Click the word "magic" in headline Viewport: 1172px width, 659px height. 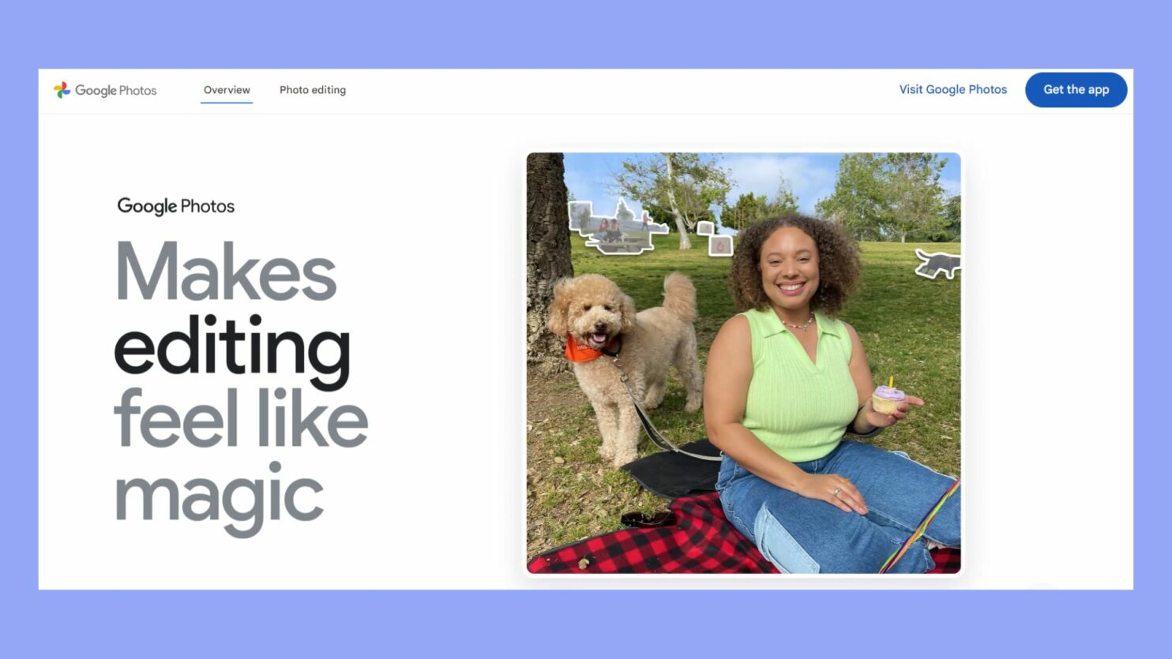(x=219, y=496)
